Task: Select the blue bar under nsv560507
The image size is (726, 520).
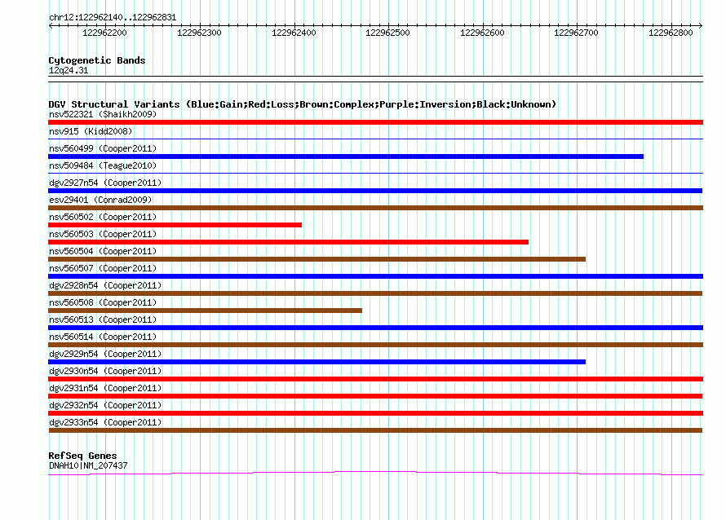Action: point(375,276)
